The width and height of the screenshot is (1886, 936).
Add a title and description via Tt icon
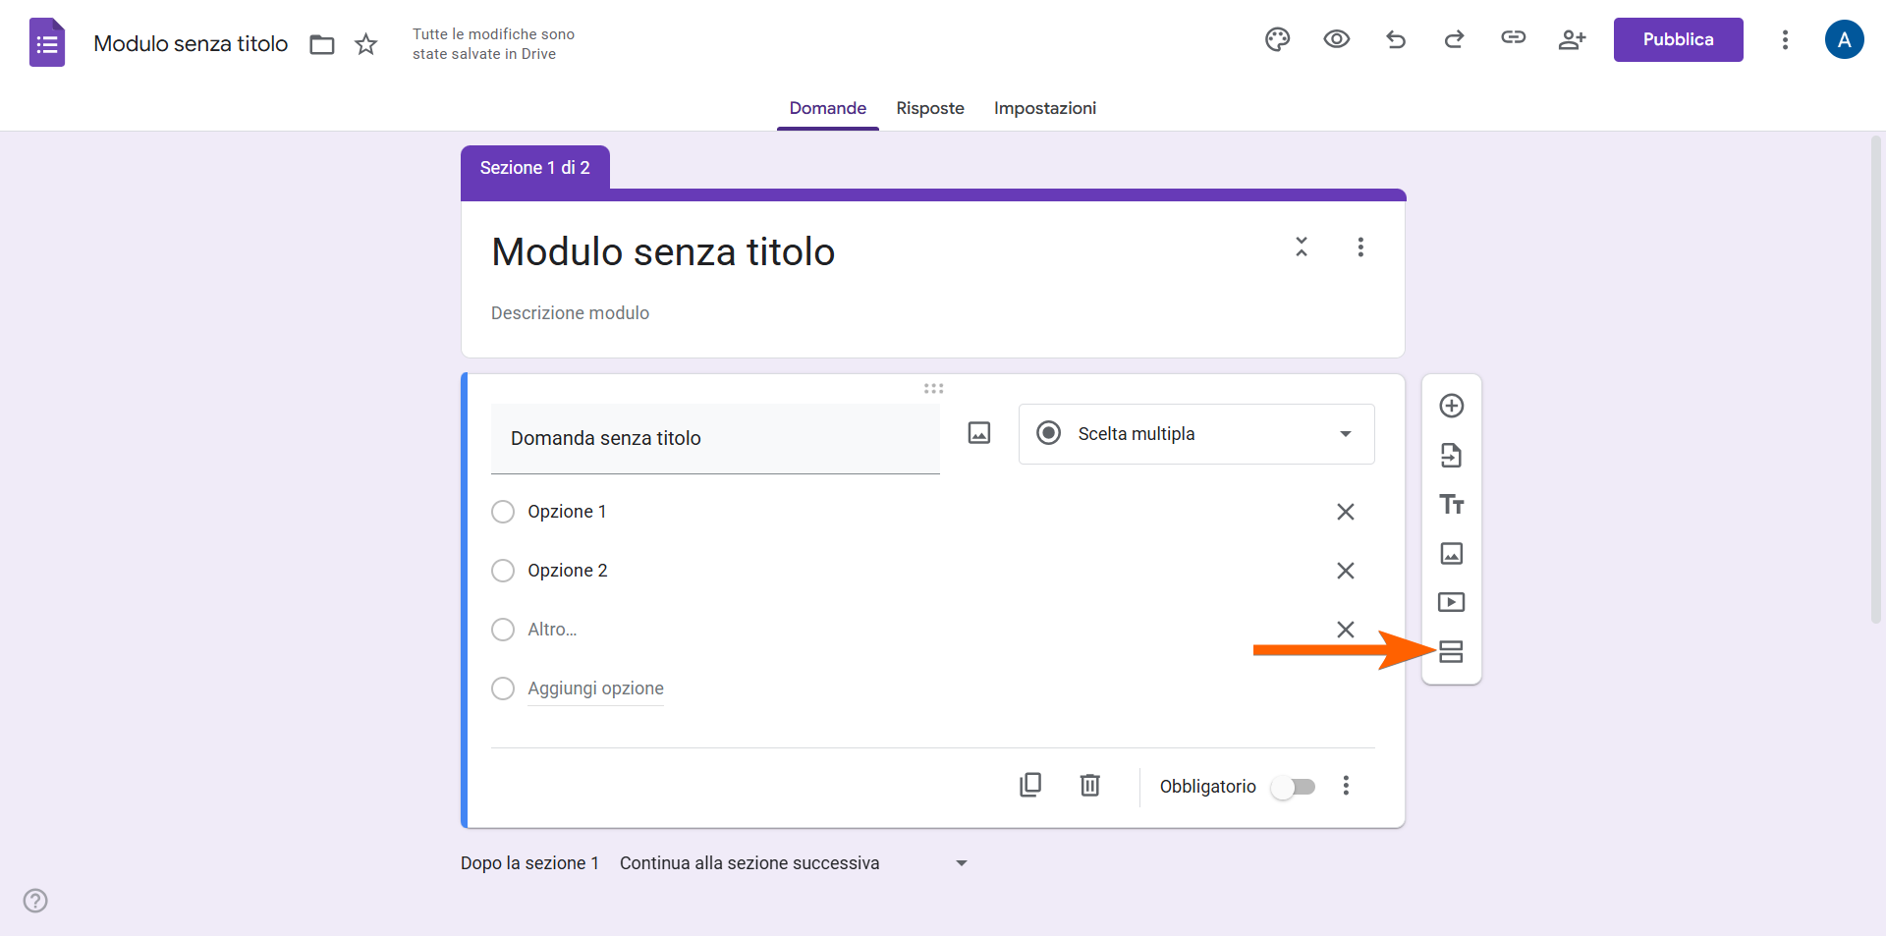(1452, 504)
